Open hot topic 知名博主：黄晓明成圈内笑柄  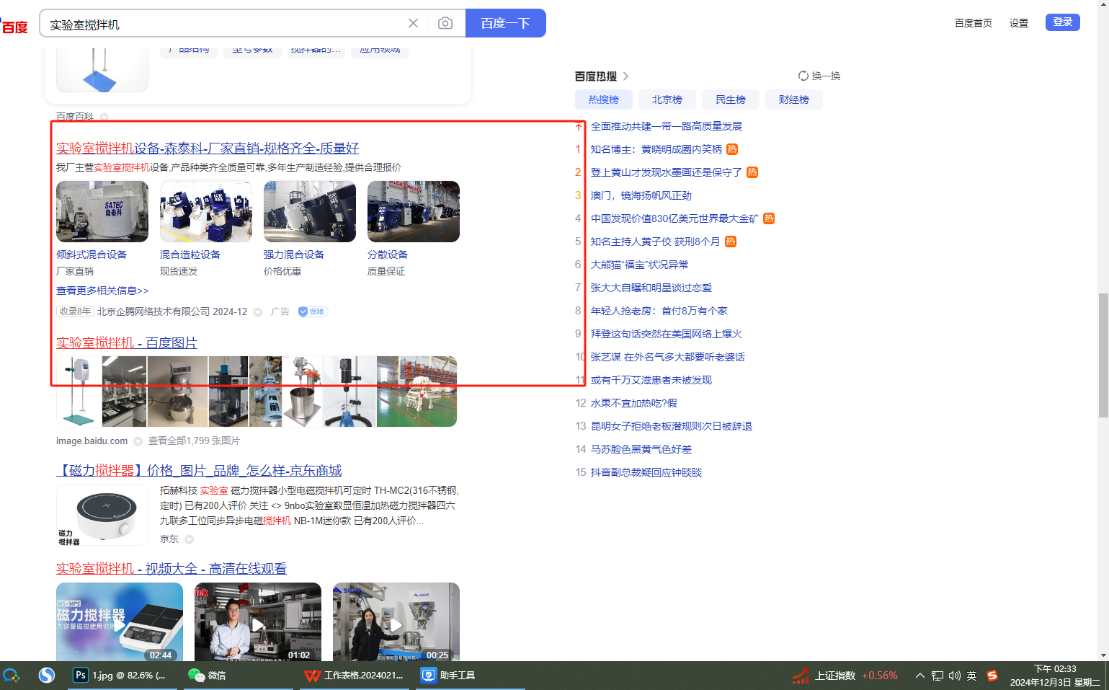click(656, 149)
